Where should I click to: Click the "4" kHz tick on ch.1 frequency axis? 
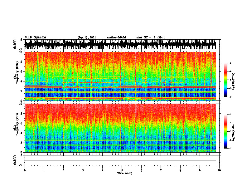[22, 81]
